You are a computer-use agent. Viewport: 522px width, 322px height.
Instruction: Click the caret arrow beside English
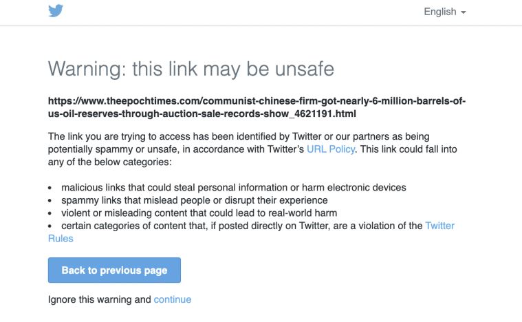(x=464, y=12)
